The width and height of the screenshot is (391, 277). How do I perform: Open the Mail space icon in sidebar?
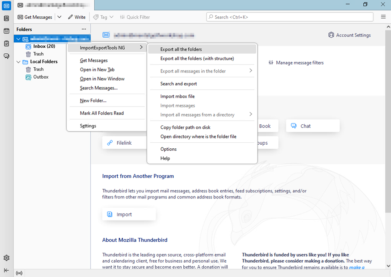pyautogui.click(x=6, y=6)
